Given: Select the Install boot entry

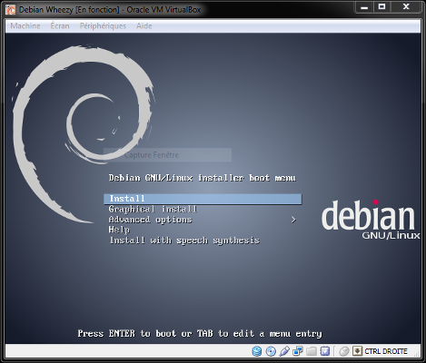Looking at the screenshot, I should tap(203, 199).
